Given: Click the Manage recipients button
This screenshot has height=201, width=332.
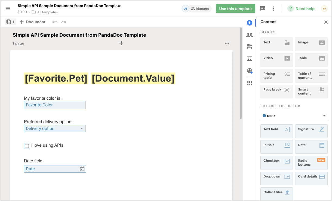Looking at the screenshot, I should [x=200, y=9].
